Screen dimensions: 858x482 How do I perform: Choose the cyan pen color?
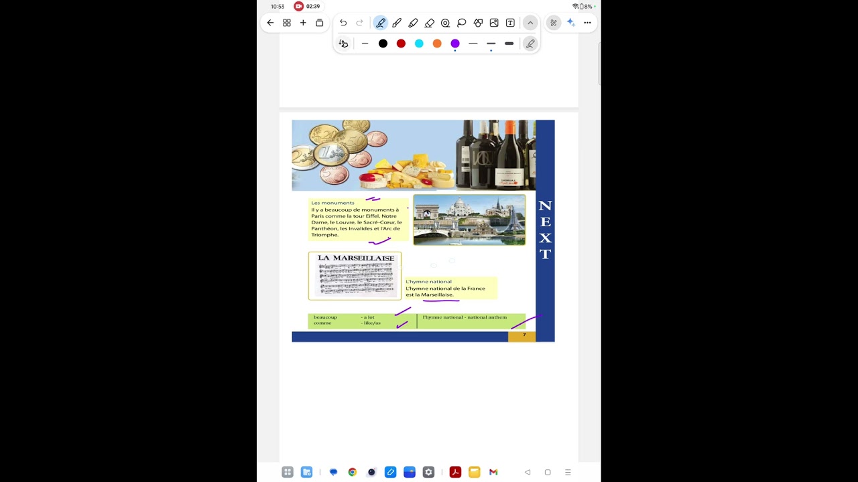tap(419, 44)
